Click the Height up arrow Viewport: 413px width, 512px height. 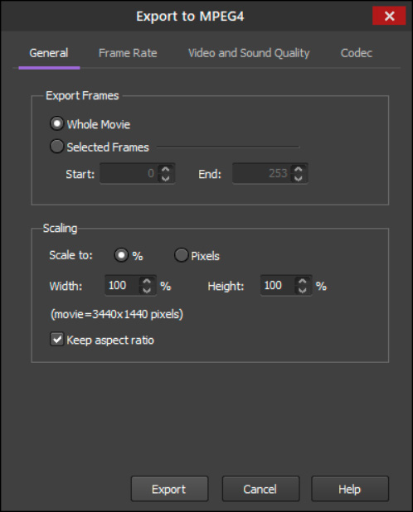[303, 281]
